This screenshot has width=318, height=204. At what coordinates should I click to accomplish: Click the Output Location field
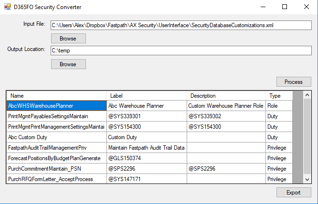click(x=181, y=51)
